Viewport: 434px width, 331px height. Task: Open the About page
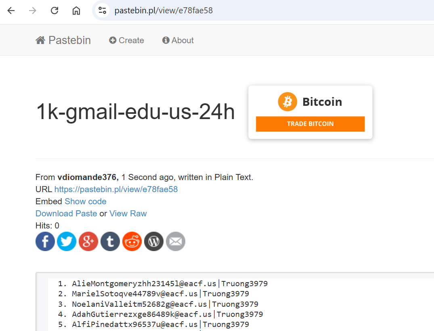pos(178,40)
